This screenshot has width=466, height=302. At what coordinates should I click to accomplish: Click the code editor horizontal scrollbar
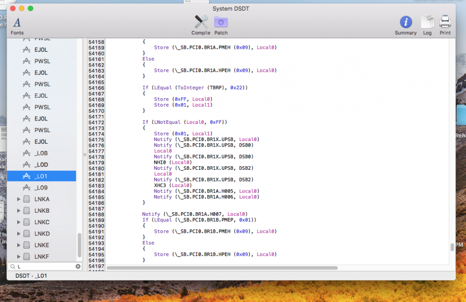pyautogui.click(x=222, y=268)
